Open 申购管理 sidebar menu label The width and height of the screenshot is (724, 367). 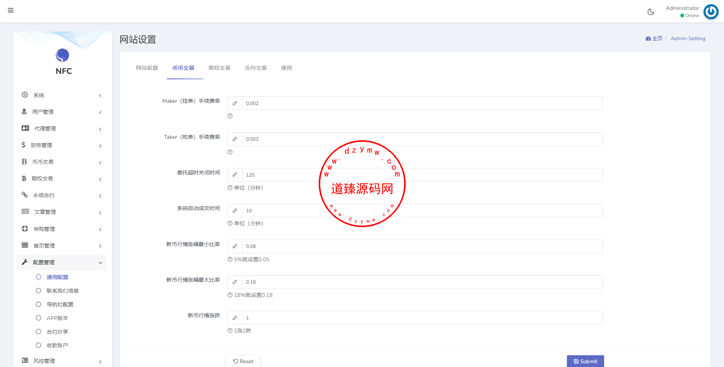44,229
